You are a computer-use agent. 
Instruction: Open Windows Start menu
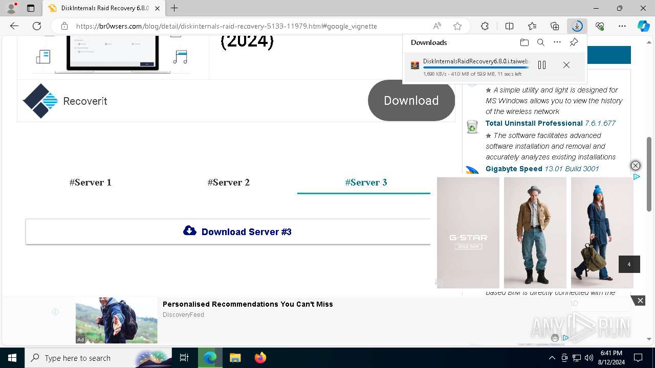(x=12, y=358)
